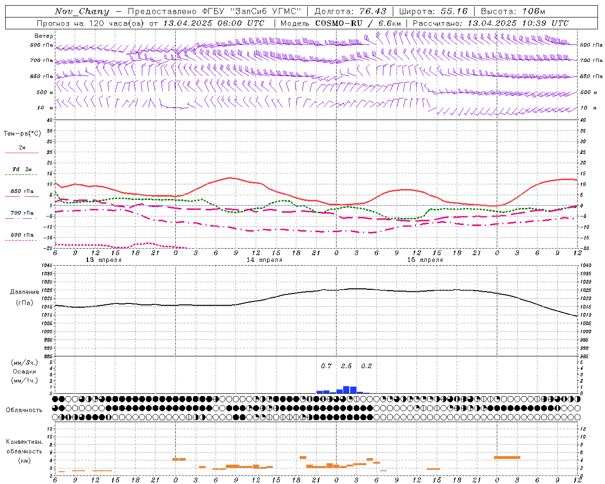
Task: Click the precipitation total "2.5"
Action: click(346, 366)
